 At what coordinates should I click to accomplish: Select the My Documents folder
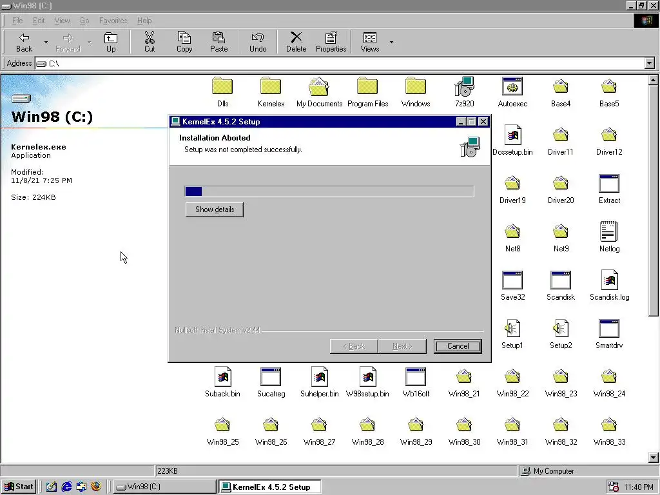[319, 92]
